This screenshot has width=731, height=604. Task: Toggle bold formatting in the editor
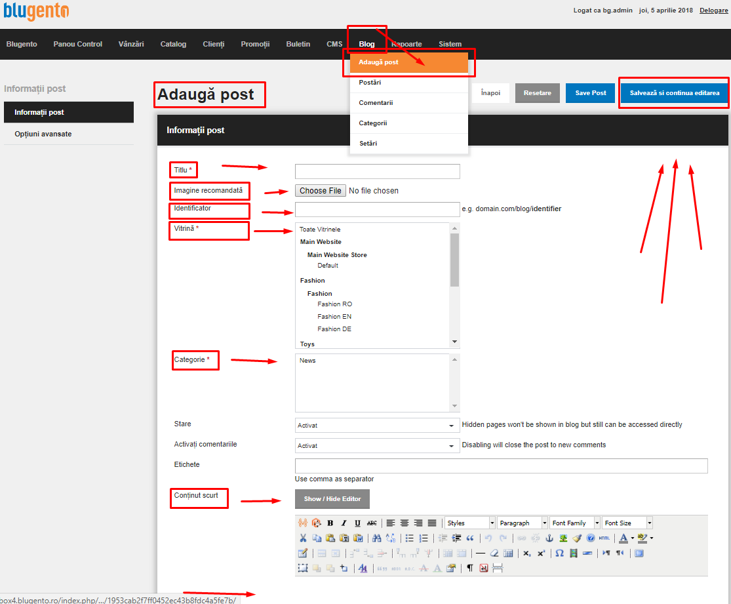click(x=330, y=523)
